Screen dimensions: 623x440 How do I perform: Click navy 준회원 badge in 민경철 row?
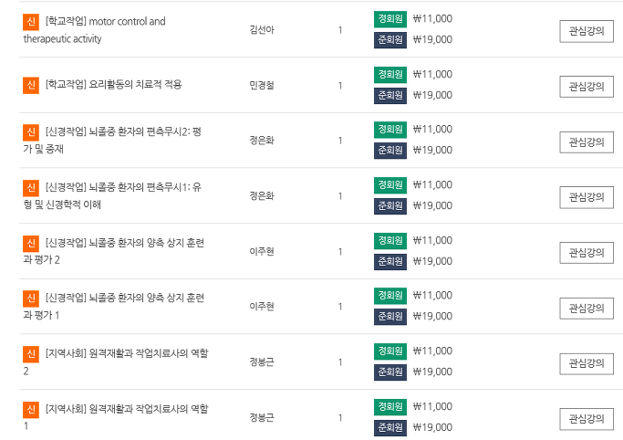click(390, 96)
